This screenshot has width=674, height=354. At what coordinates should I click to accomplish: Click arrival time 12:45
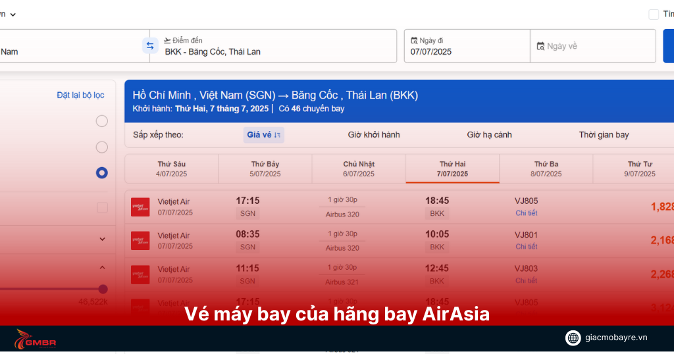(x=437, y=268)
